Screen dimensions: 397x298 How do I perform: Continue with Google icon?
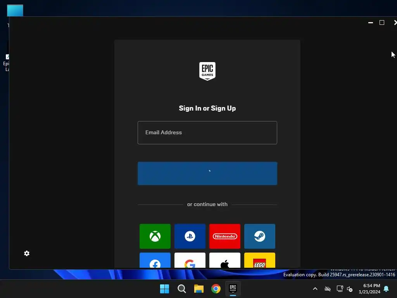tap(190, 260)
